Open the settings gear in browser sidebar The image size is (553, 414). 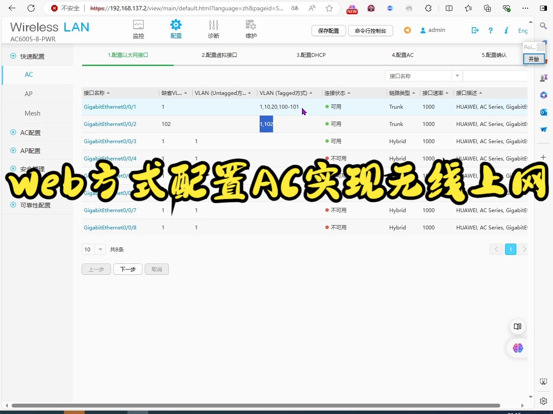[543, 401]
